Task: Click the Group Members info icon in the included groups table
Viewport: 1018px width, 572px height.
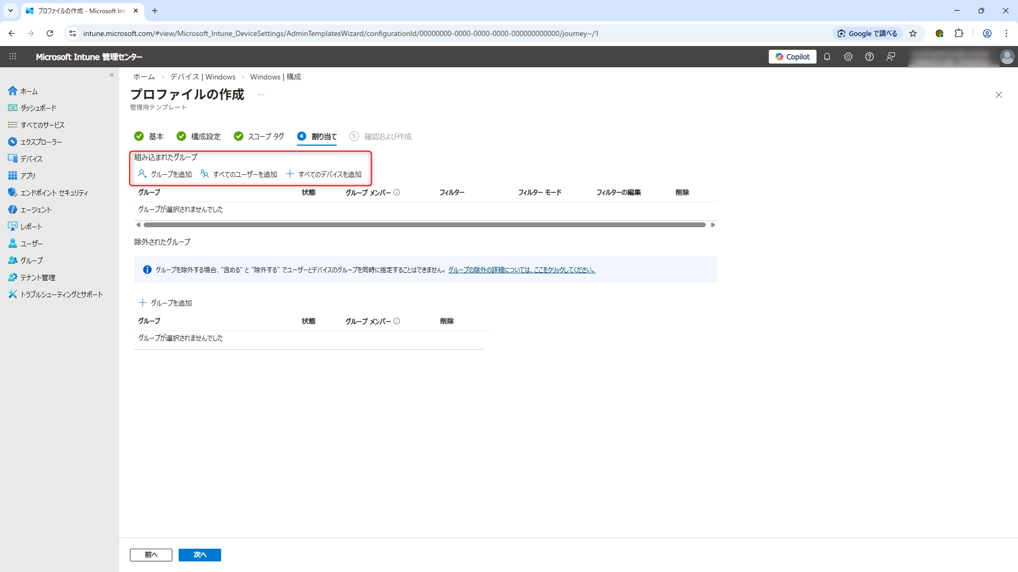Action: click(397, 192)
